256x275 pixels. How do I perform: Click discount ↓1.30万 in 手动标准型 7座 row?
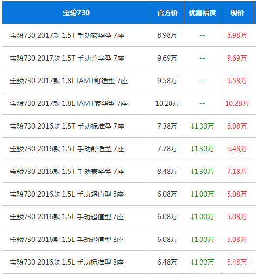click(202, 126)
